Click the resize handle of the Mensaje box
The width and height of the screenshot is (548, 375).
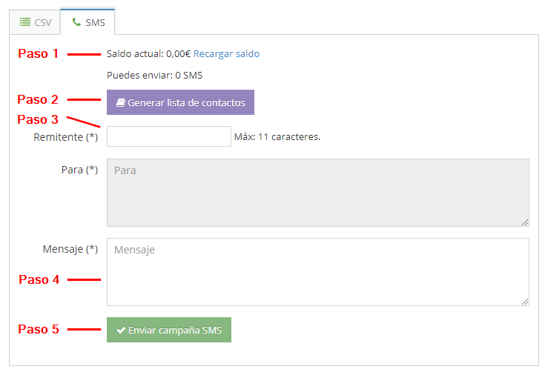(525, 301)
